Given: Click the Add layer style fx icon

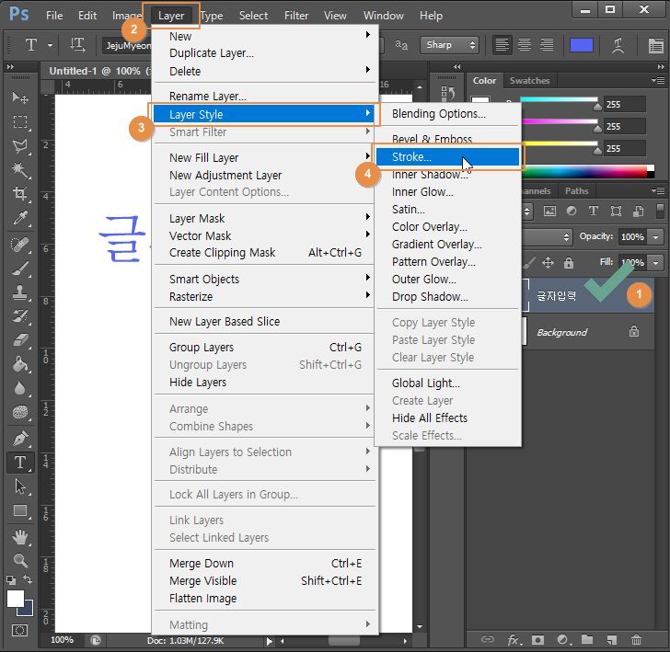Looking at the screenshot, I should pyautogui.click(x=514, y=639).
